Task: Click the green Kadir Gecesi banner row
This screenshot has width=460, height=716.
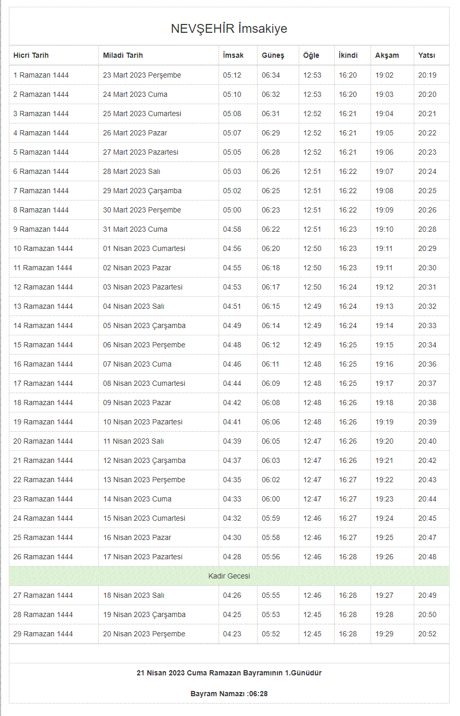Action: [x=229, y=576]
